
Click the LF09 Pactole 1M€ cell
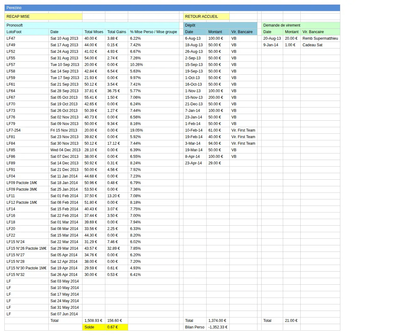pyautogui.click(x=27, y=183)
